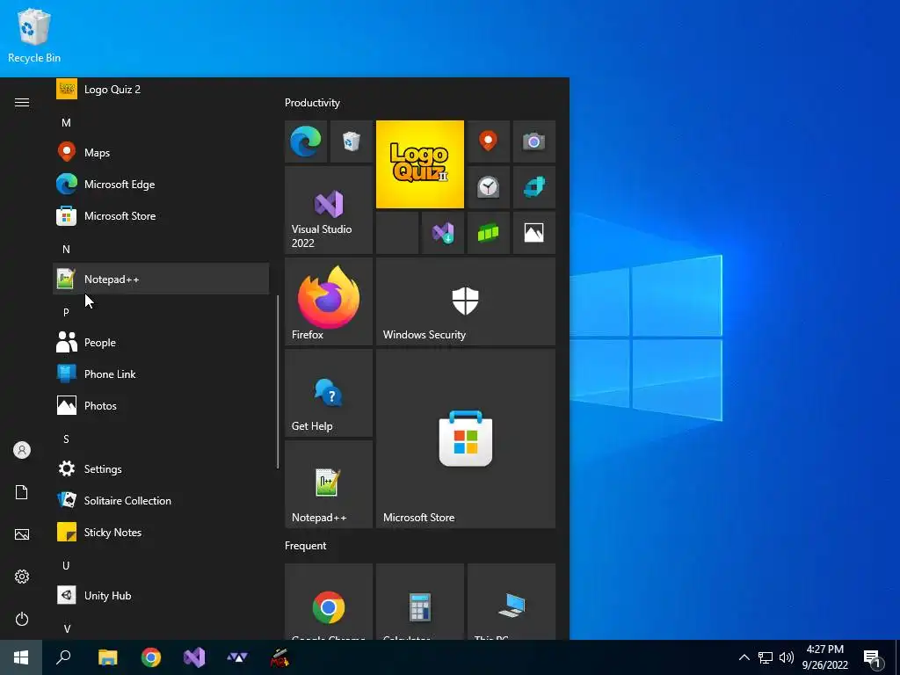Open taskbar Search

click(63, 657)
